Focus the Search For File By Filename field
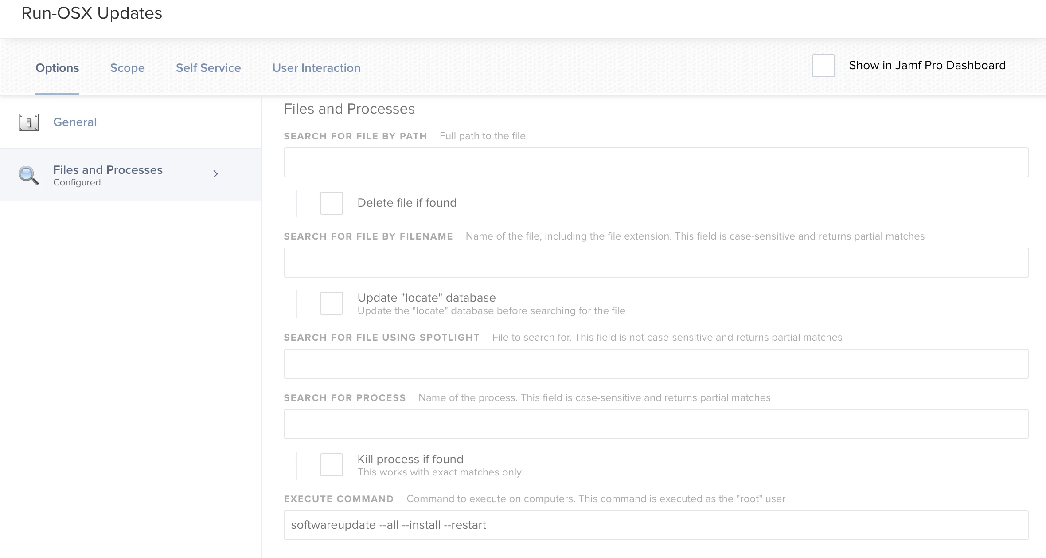1046x558 pixels. pos(656,263)
